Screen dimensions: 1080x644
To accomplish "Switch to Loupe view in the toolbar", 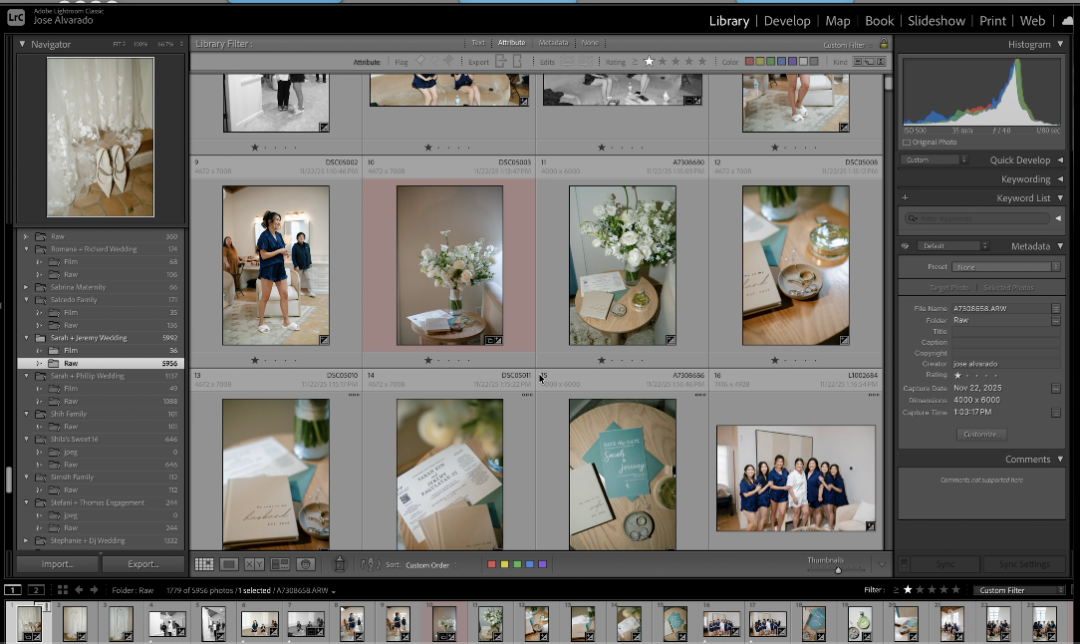I will point(229,564).
